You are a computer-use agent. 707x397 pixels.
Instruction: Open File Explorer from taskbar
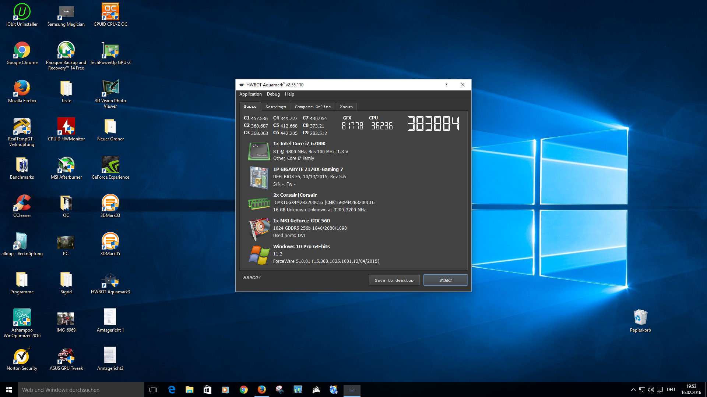click(189, 390)
